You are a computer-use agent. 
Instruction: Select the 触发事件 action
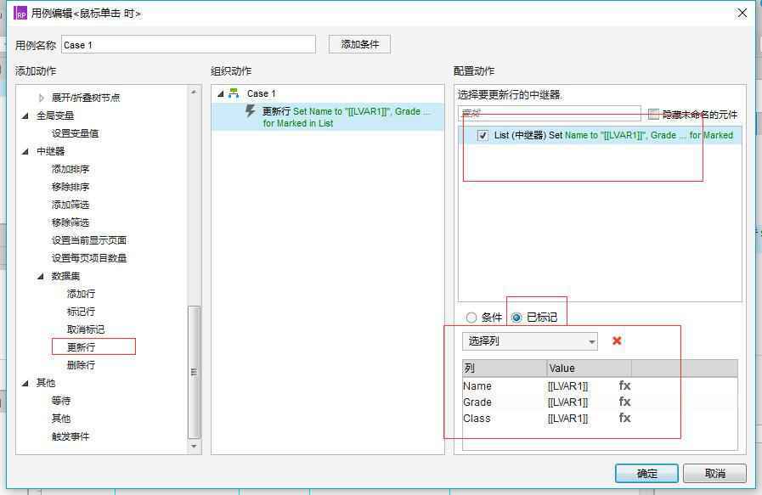[71, 436]
